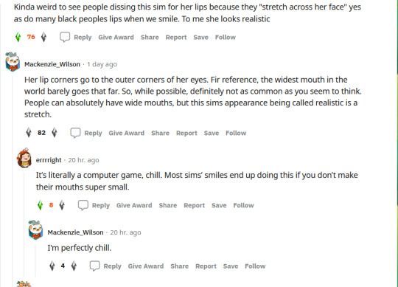Toggle Save on the 82-point comment
This screenshot has height=287, width=398.
(x=212, y=133)
